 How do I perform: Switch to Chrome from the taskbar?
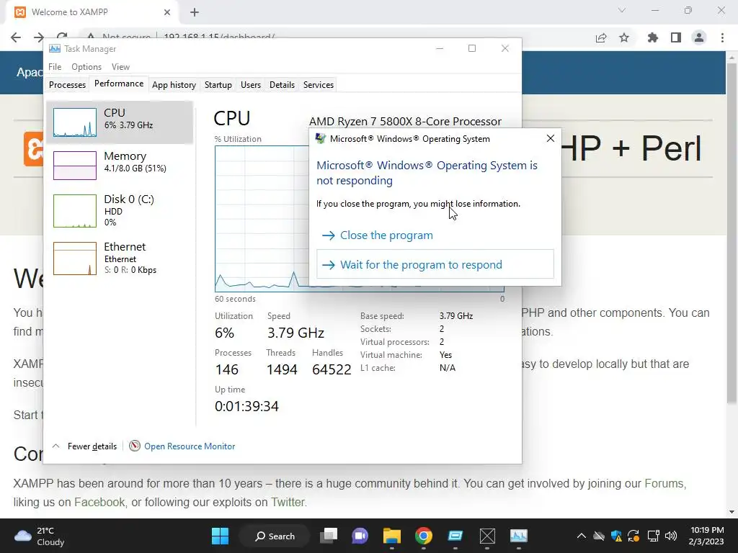click(x=424, y=536)
